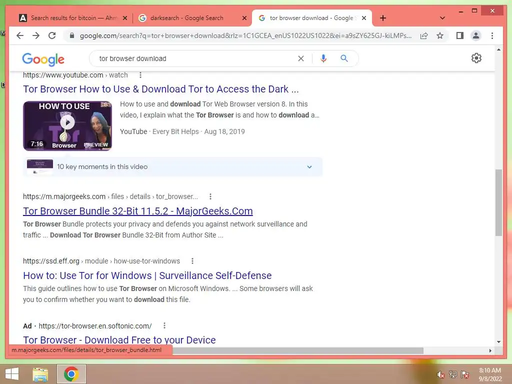
Task: Bookmark this page with the star icon
Action: [x=440, y=35]
